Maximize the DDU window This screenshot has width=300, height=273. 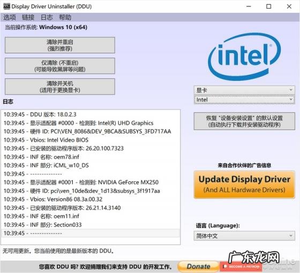pyautogui.click(x=268, y=6)
